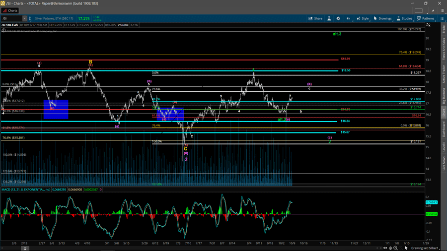447x251 pixels.
Task: Toggle the Active Trader side panel
Action: click(x=444, y=73)
